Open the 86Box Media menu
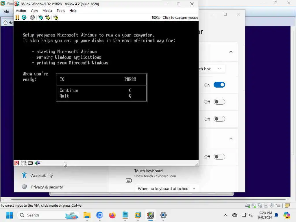Screen dimensions: 296x222 pyautogui.click(x=47, y=11)
